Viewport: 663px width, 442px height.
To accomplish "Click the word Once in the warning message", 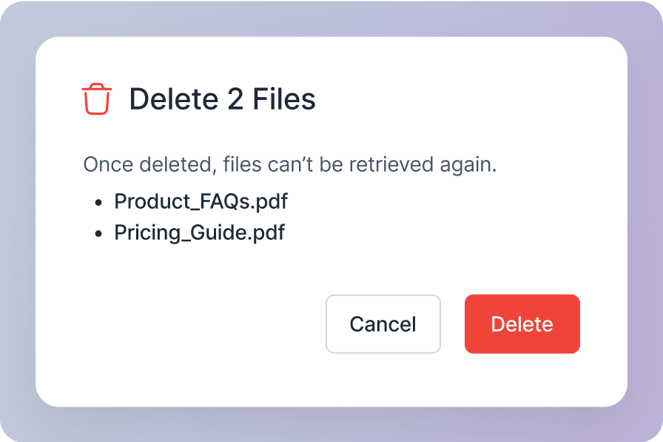I will [108, 164].
